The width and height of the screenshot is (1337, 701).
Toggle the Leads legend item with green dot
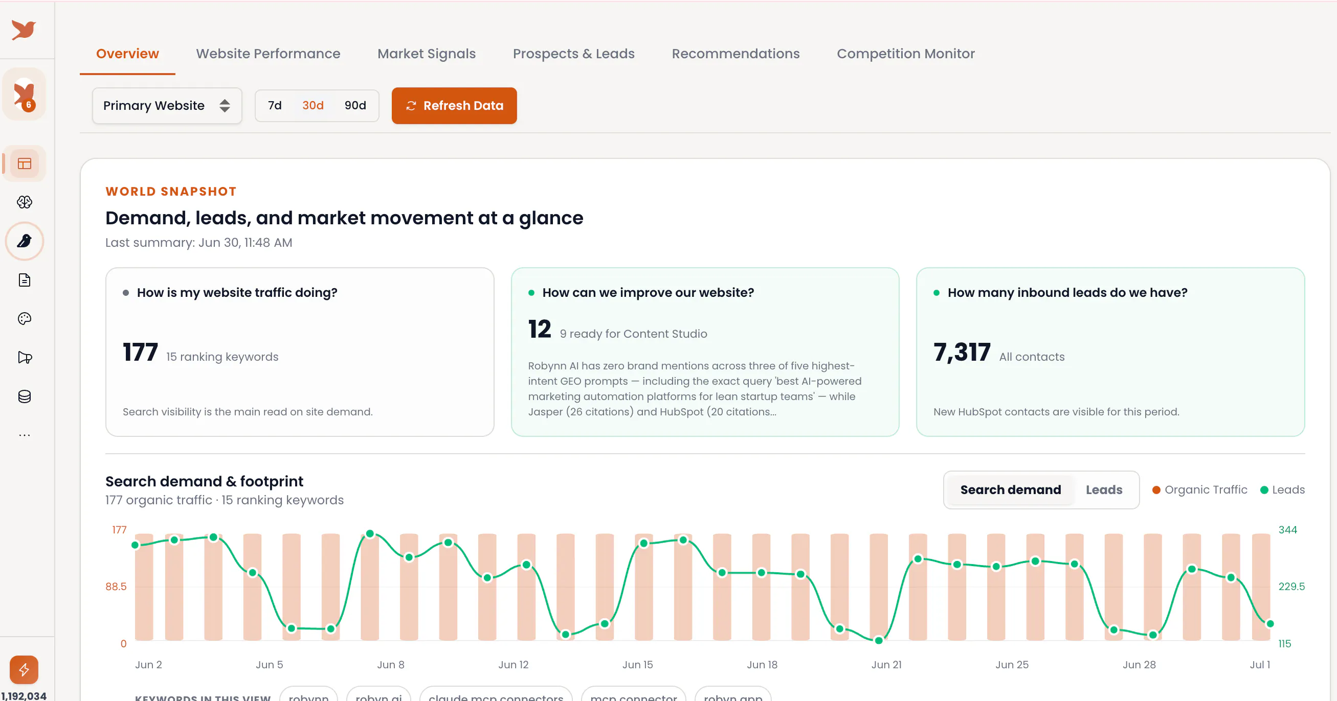(x=1282, y=490)
